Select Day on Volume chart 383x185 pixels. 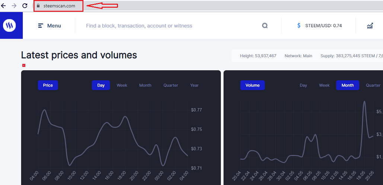click(x=303, y=85)
